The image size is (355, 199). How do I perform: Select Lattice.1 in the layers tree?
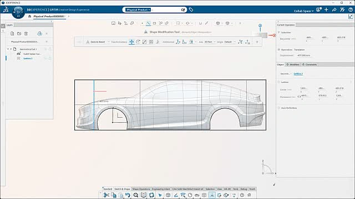coord(28,59)
